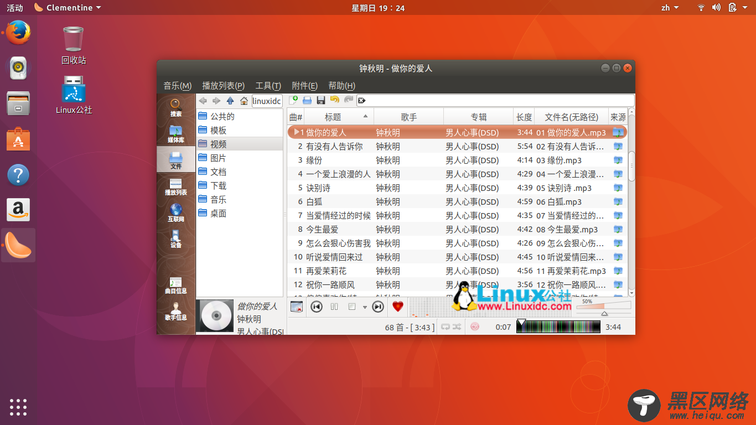Open the Show Applications grid
The image size is (756, 425).
[18, 407]
